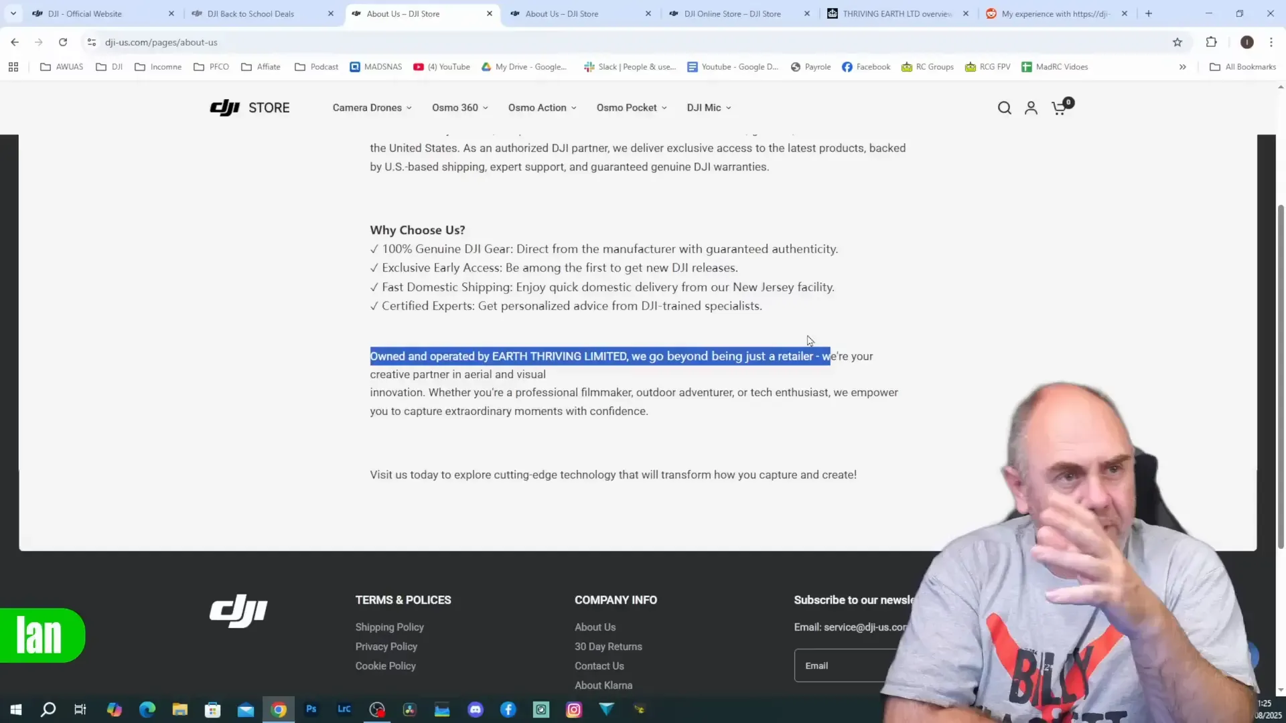Click the service@dji-us.com email text
This screenshot has width=1286, height=723.
click(865, 627)
